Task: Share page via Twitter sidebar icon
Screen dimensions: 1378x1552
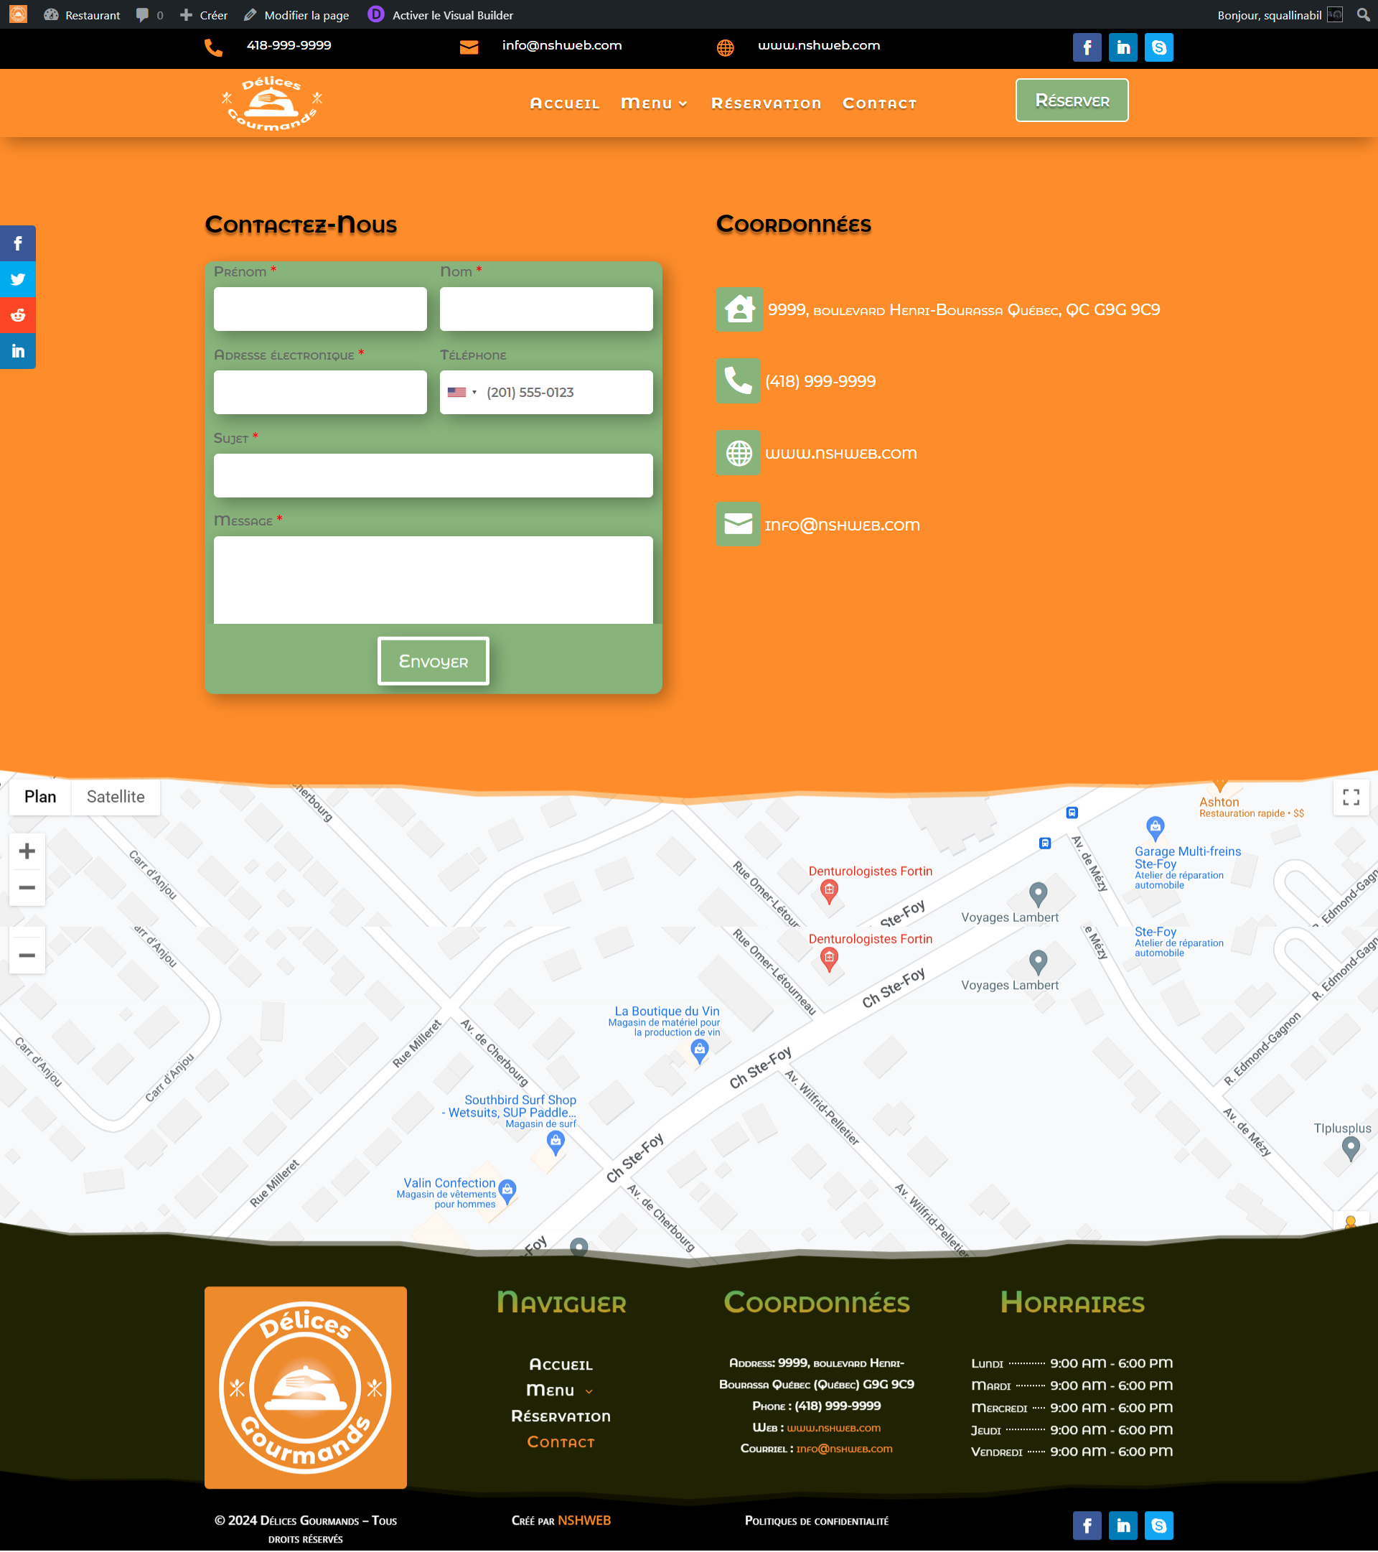Action: click(17, 279)
